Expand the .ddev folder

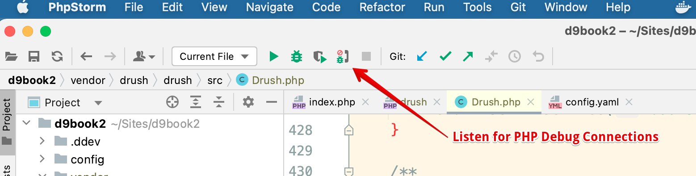coord(42,141)
